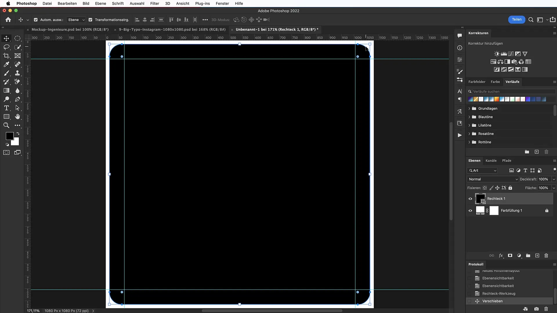Select the Healing Brush tool
The height and width of the screenshot is (313, 557).
coord(17,64)
